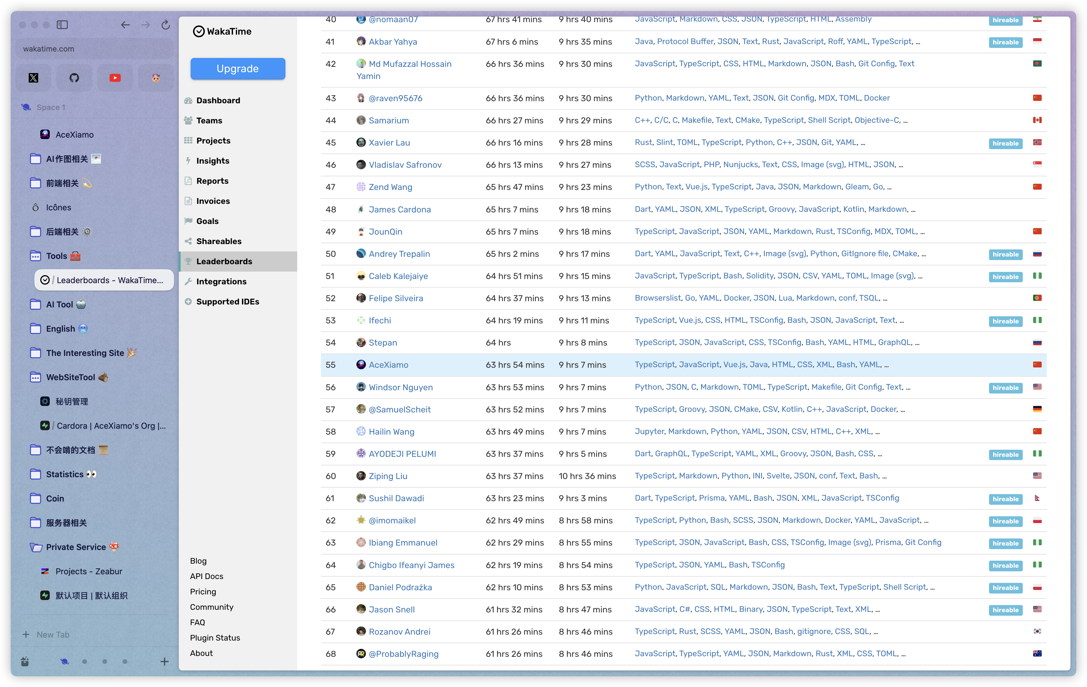Open the Goals menu item
This screenshot has width=1087, height=687.
point(207,221)
